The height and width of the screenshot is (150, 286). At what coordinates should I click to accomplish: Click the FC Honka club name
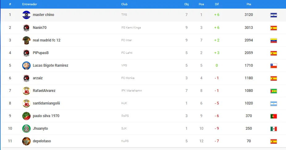pyautogui.click(x=128, y=78)
